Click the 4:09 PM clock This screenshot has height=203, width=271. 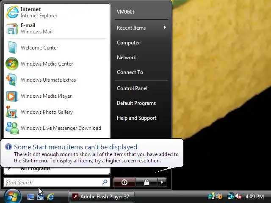pyautogui.click(x=254, y=196)
